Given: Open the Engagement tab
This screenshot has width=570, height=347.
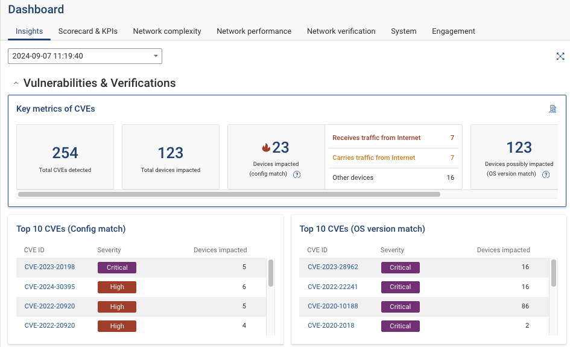Looking at the screenshot, I should point(453,31).
